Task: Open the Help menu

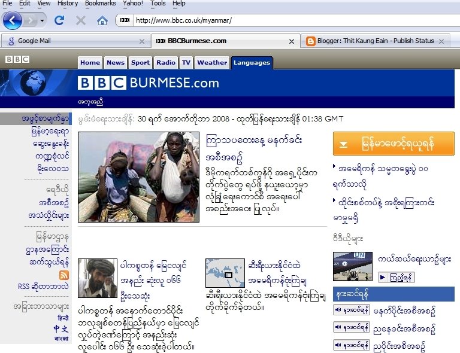Action: pyautogui.click(x=178, y=3)
